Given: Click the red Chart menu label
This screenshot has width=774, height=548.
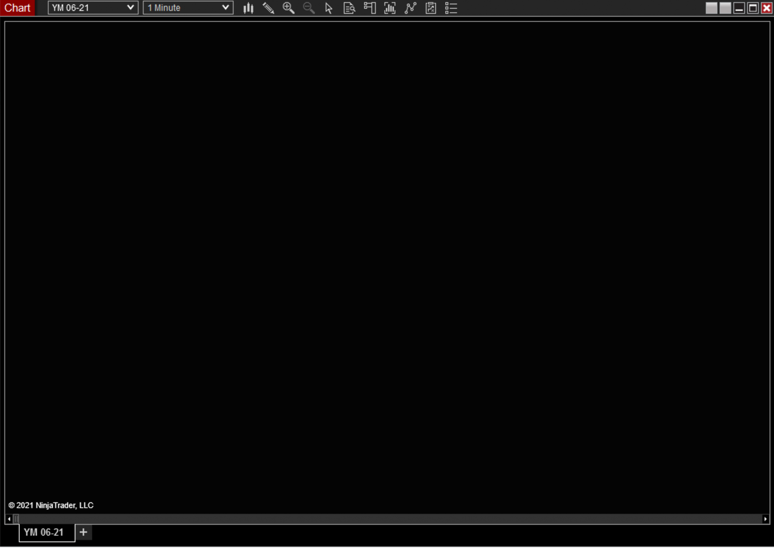Looking at the screenshot, I should [17, 7].
